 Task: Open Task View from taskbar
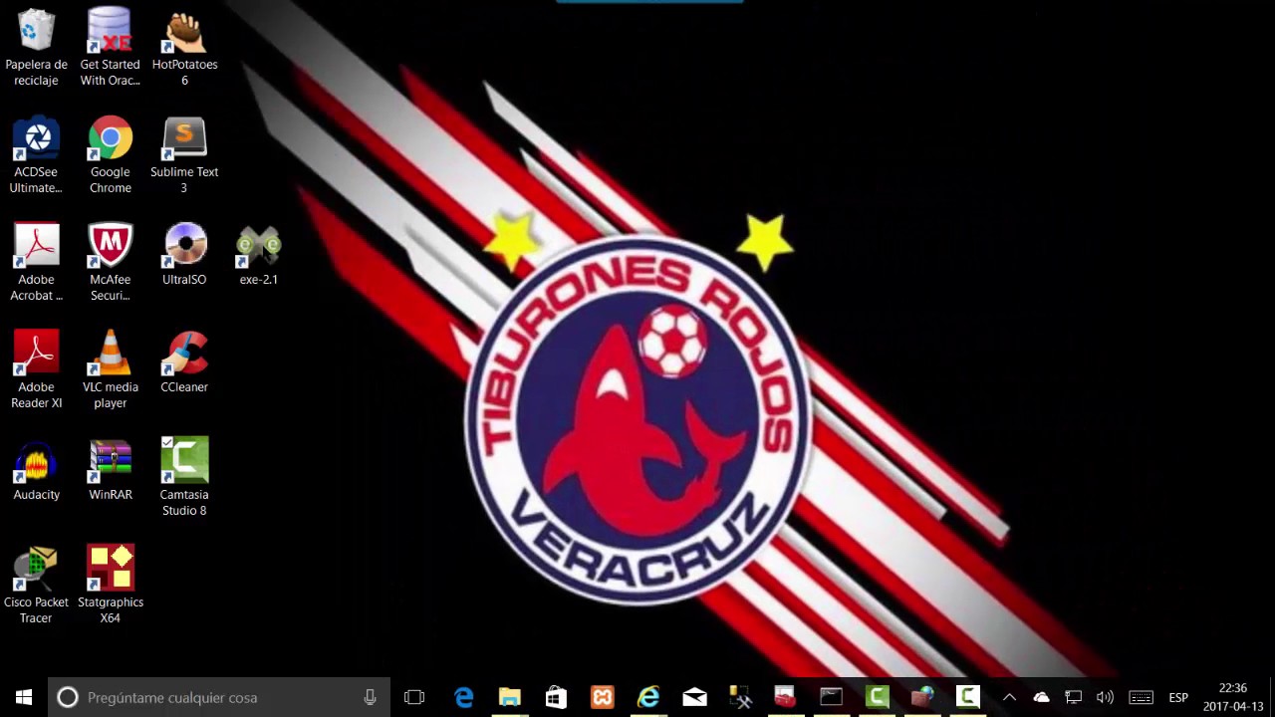pyautogui.click(x=414, y=697)
